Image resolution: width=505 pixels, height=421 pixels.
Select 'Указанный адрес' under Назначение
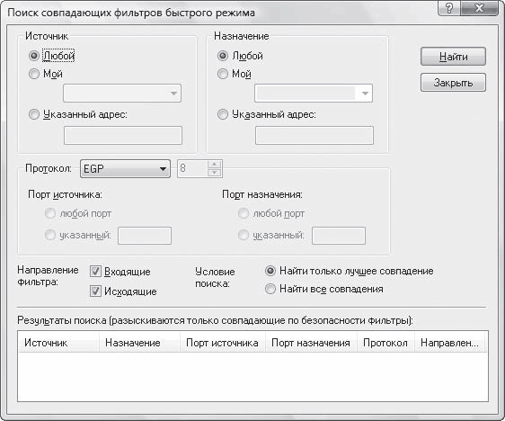223,114
